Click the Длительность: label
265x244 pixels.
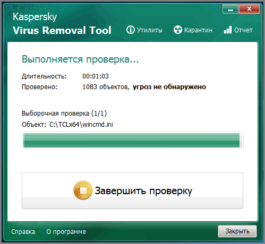click(44, 76)
